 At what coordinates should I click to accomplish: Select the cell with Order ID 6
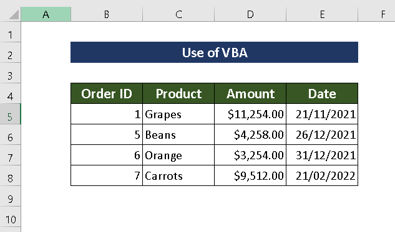click(107, 155)
